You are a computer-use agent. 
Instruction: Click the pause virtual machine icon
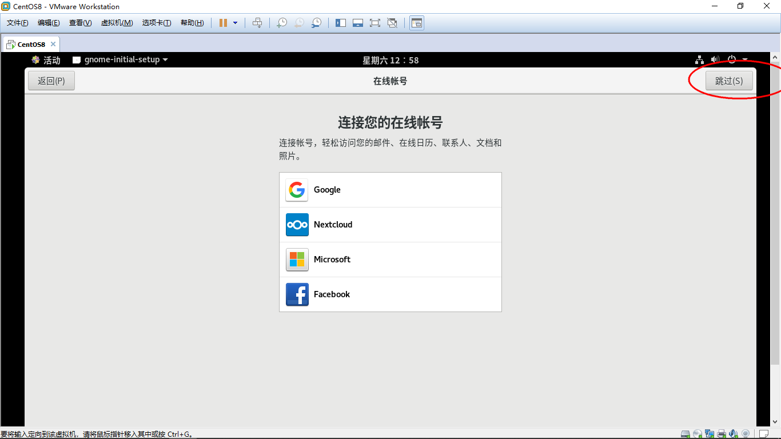[x=223, y=23]
